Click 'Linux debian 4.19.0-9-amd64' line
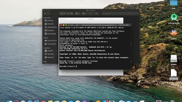The image size is (182, 102). click(x=92, y=28)
